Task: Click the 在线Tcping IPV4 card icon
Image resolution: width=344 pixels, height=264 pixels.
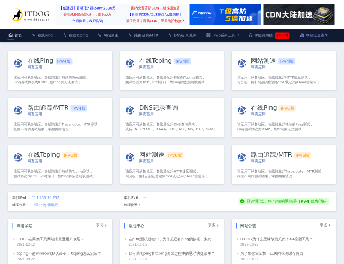Action: pos(130,63)
